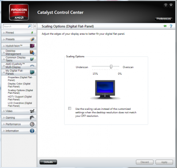Click the Gaming controller icon
177x168 pixels.
tap(32, 118)
